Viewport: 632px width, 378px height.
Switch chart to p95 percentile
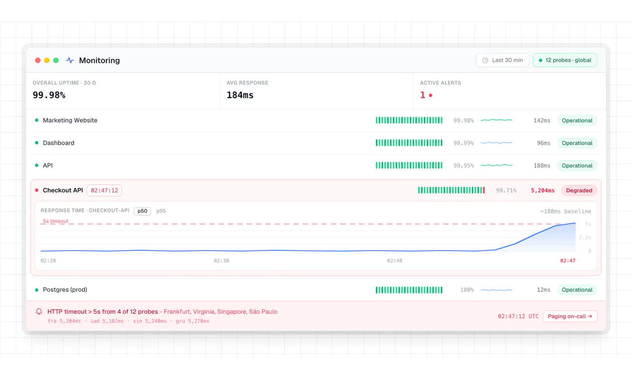(161, 211)
